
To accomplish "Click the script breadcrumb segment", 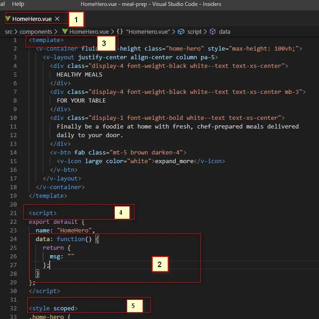I will point(194,32).
